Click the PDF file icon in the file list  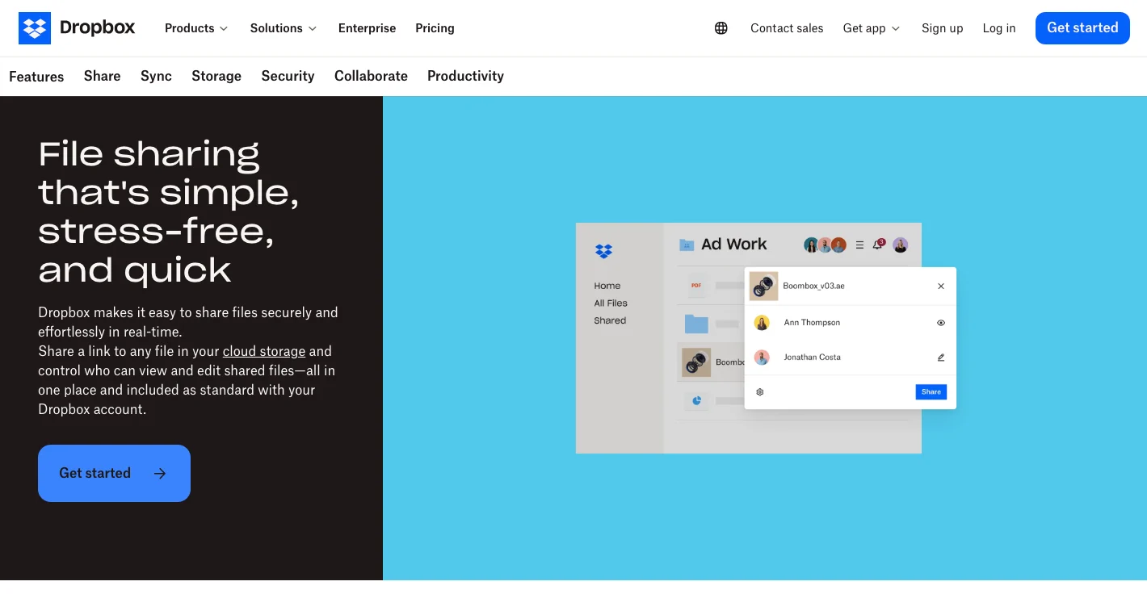696,285
